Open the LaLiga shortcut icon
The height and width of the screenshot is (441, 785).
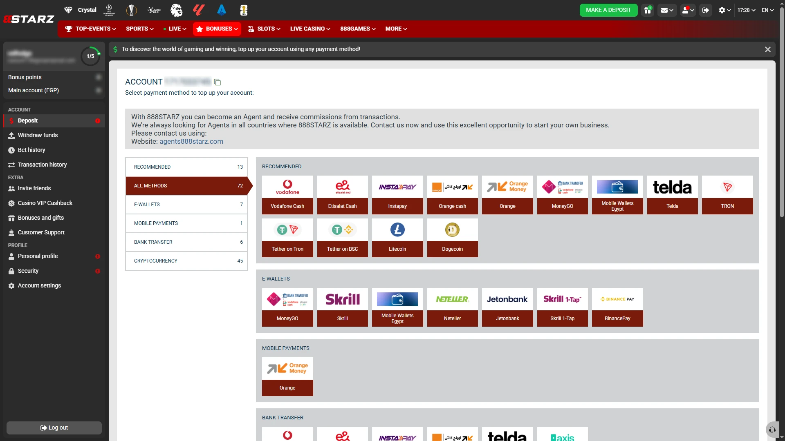pos(199,10)
